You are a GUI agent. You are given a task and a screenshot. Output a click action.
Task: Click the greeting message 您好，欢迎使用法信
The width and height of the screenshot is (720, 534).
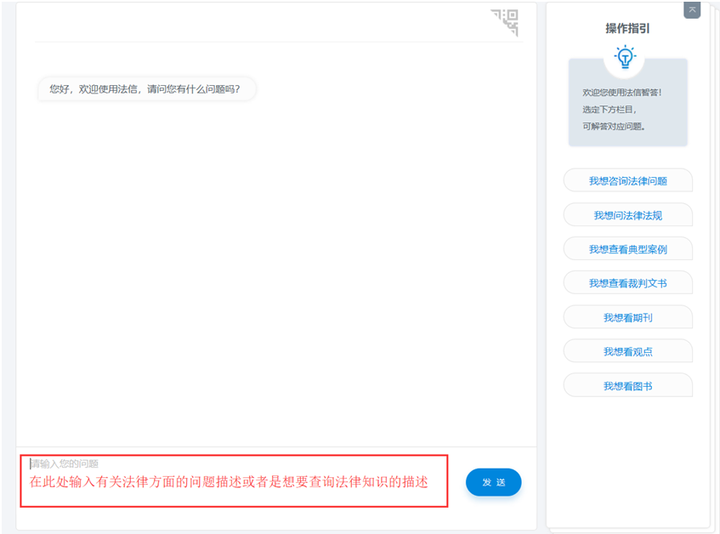146,89
